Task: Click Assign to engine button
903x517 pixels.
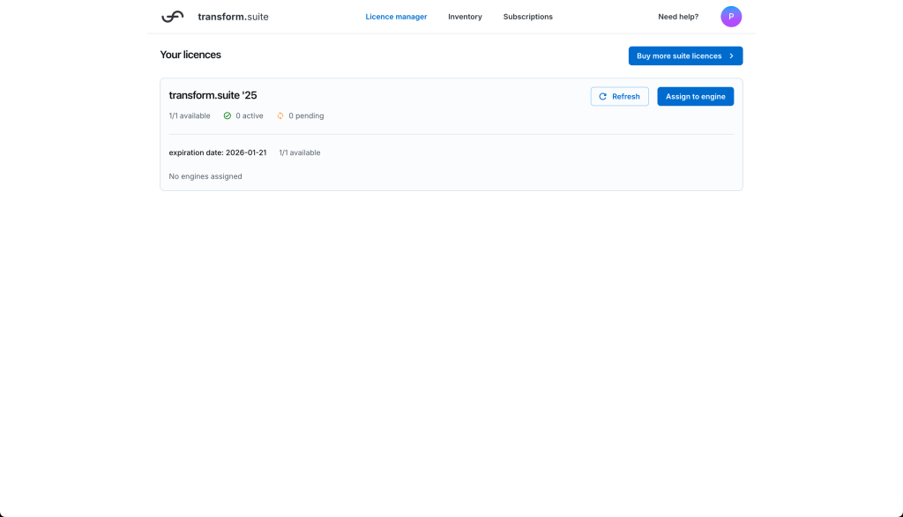Action: [x=695, y=97]
